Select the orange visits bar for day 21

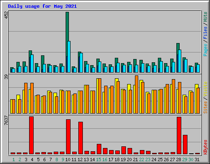click(137, 94)
